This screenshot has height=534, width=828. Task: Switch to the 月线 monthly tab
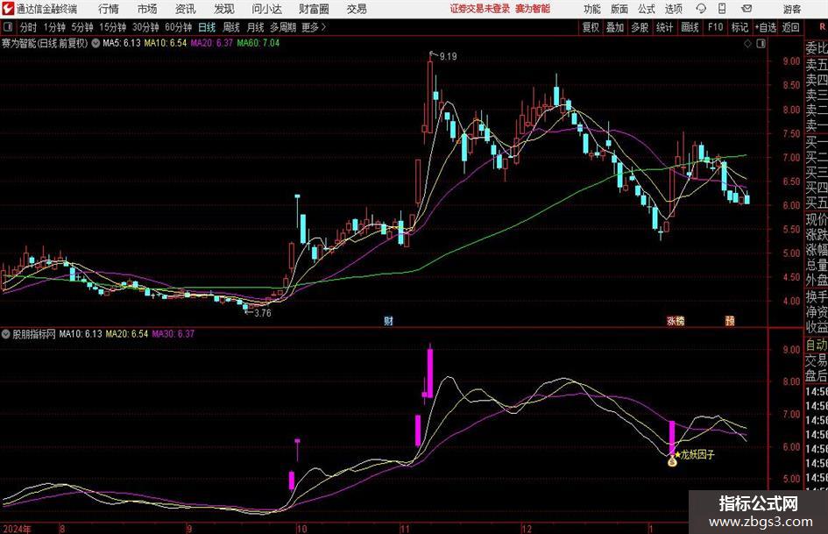pyautogui.click(x=256, y=27)
